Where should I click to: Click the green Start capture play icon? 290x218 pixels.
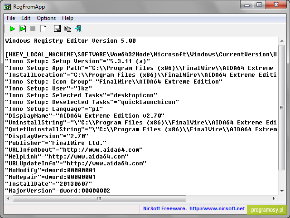pyautogui.click(x=12, y=29)
